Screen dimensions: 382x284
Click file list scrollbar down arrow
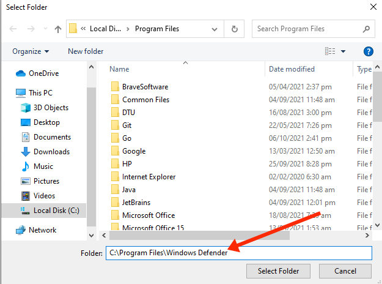[x=377, y=225]
